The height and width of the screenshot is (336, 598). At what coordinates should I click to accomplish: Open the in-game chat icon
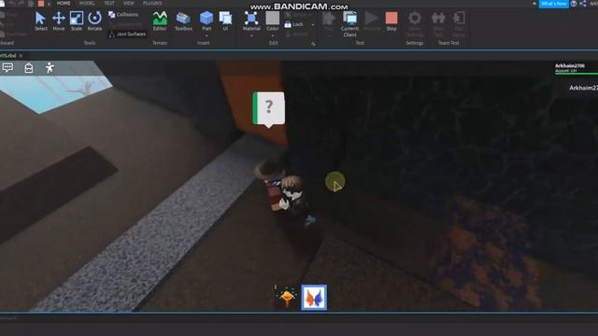point(7,68)
